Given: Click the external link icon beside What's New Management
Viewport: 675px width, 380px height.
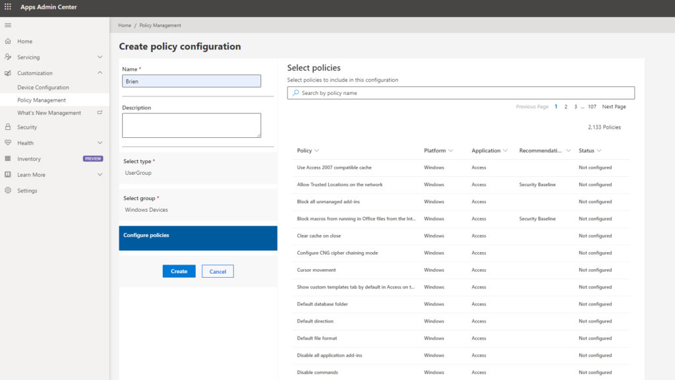Looking at the screenshot, I should (x=100, y=112).
